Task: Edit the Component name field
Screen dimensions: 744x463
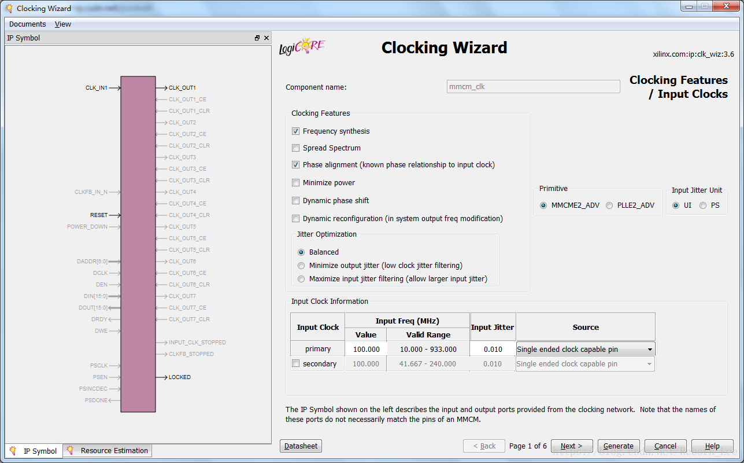Action: click(x=533, y=87)
